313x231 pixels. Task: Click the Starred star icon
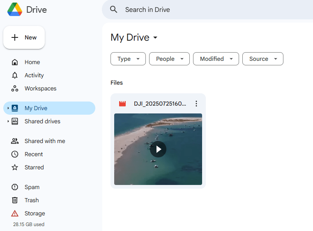pos(15,167)
